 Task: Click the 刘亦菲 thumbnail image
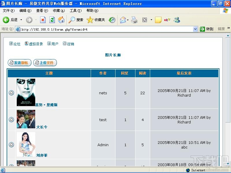click(26, 144)
